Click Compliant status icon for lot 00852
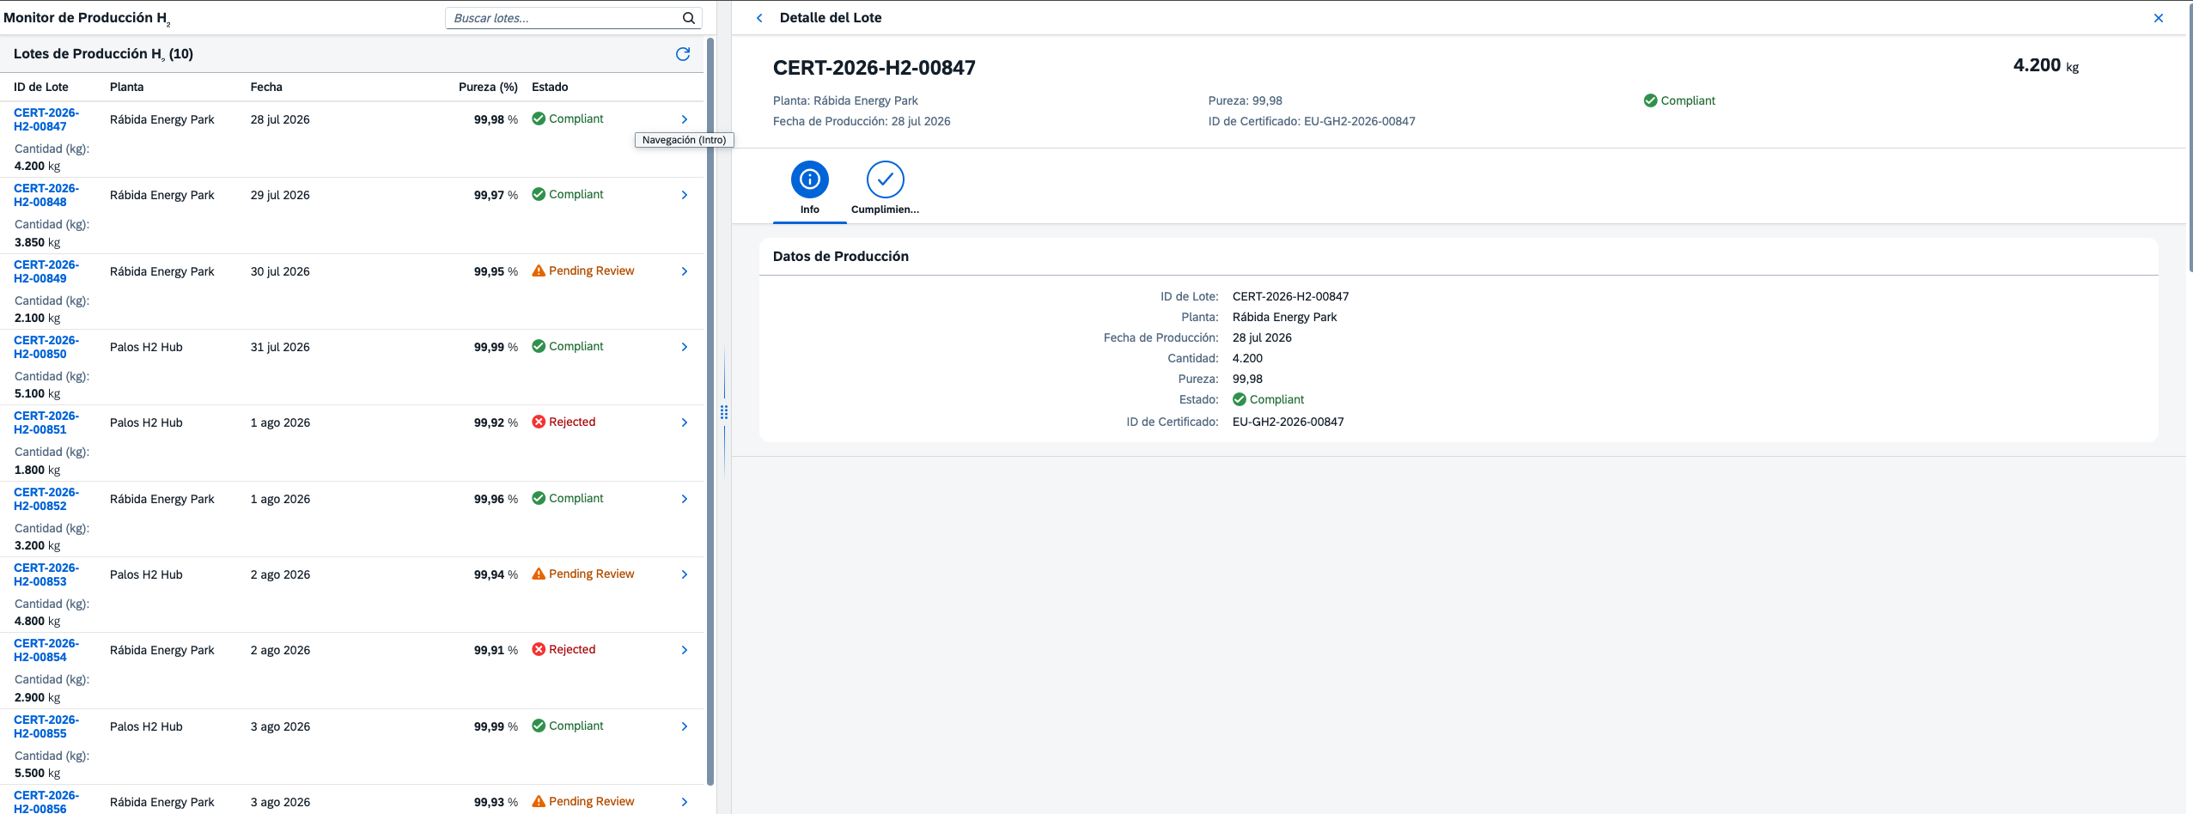 pyautogui.click(x=539, y=498)
